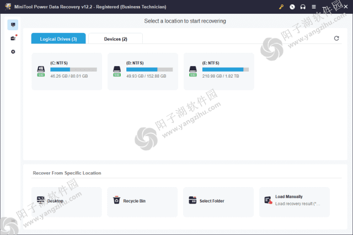The width and height of the screenshot is (353, 235).
Task: Click the (E: NTFS) label
Action: [211, 63]
